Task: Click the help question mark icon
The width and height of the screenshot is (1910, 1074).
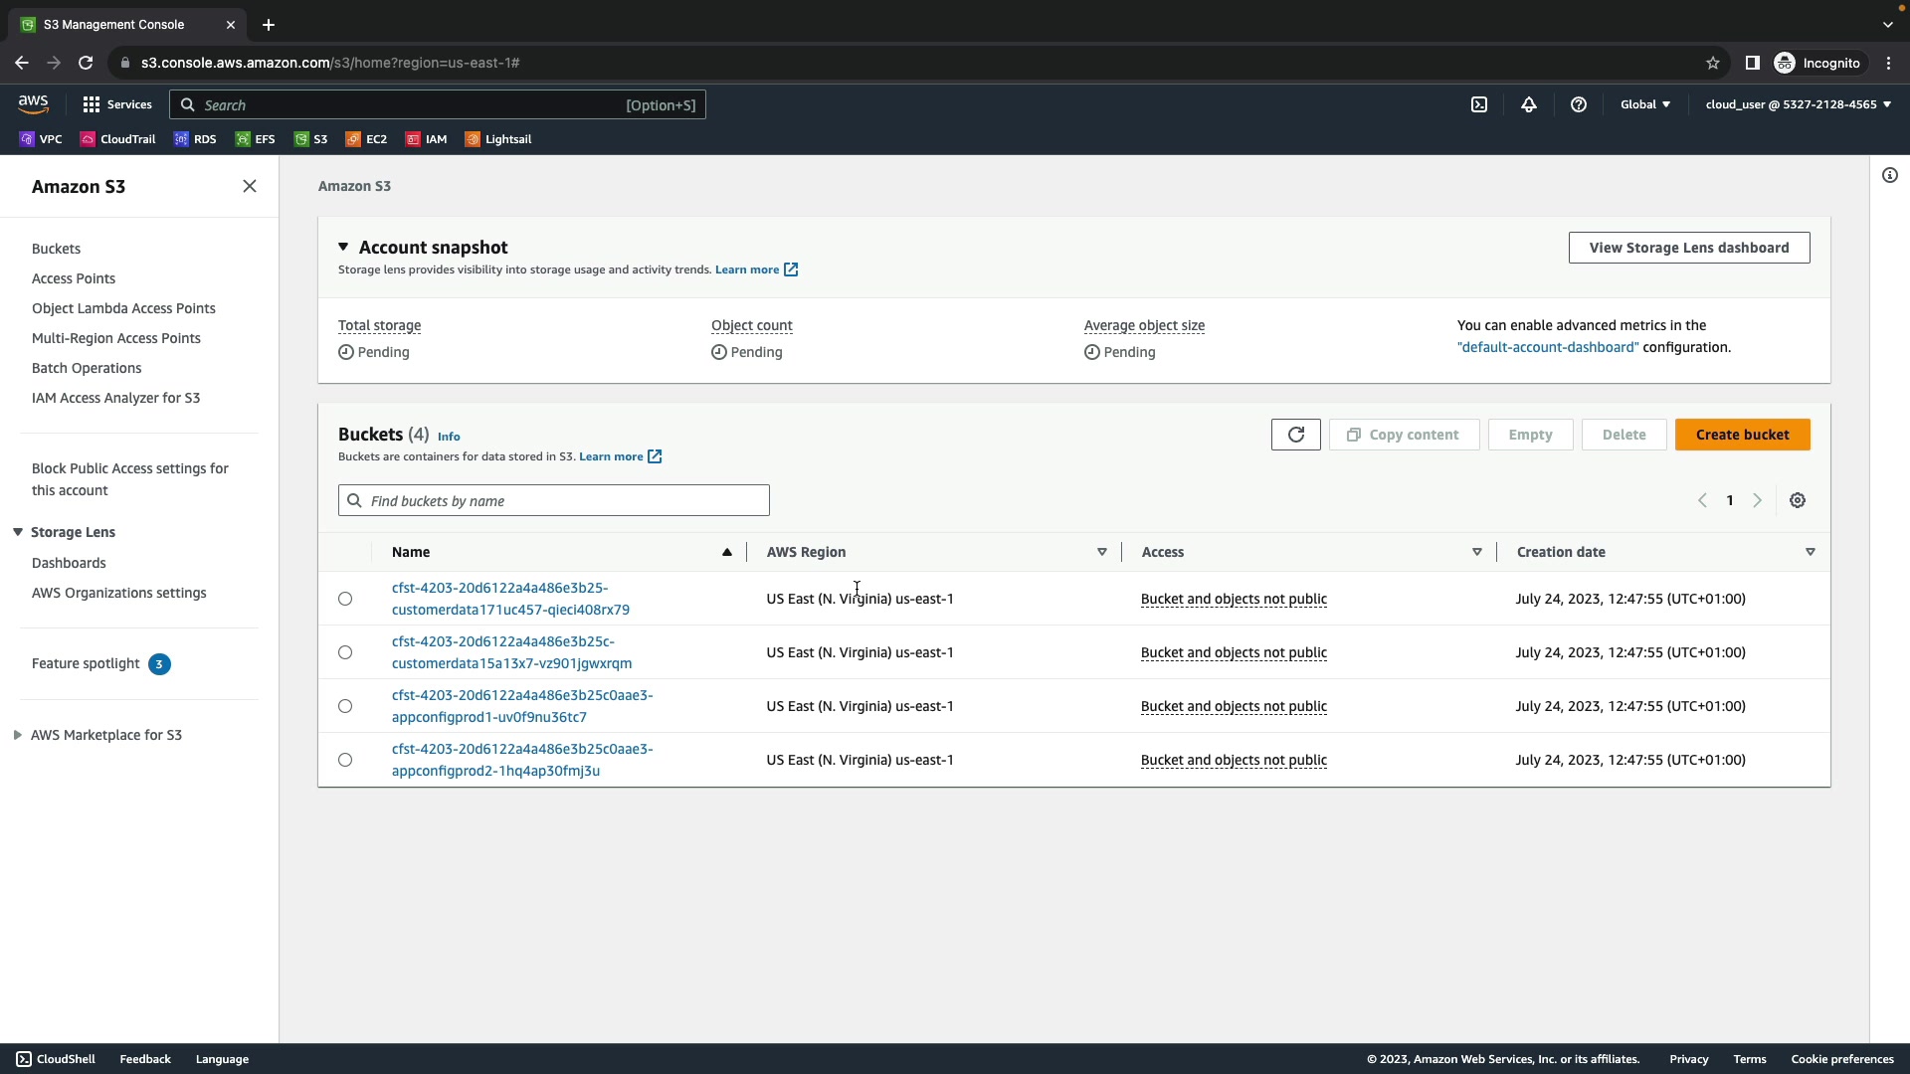Action: tap(1579, 104)
